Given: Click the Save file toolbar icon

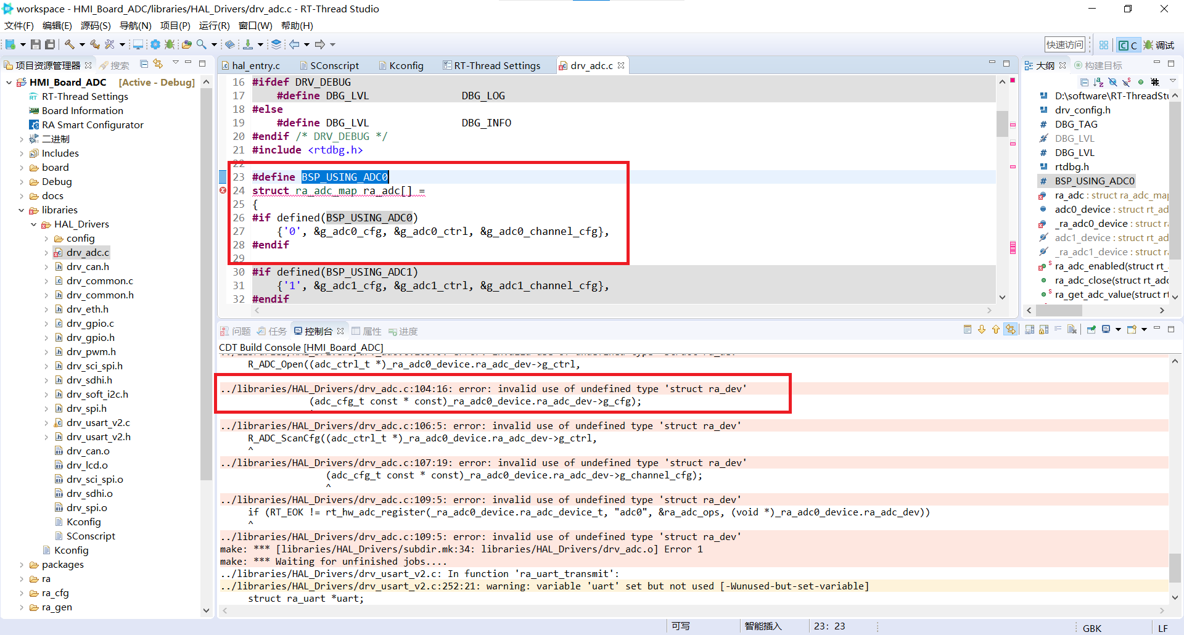Looking at the screenshot, I should click(x=36, y=44).
